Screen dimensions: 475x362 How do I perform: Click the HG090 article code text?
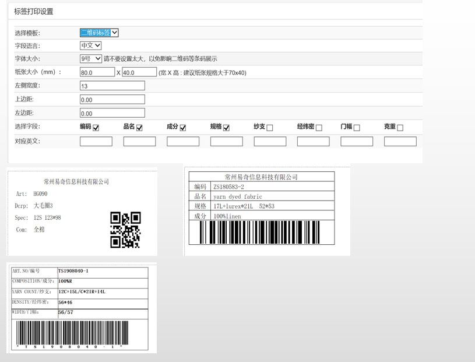(x=40, y=194)
